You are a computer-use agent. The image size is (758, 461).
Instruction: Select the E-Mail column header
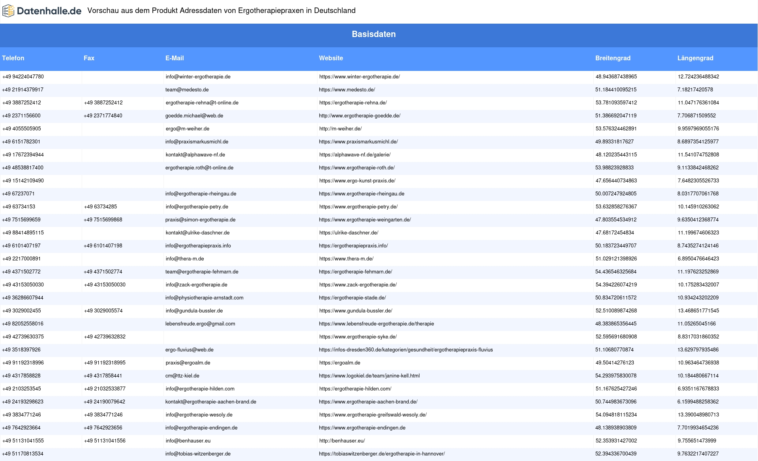click(x=174, y=58)
